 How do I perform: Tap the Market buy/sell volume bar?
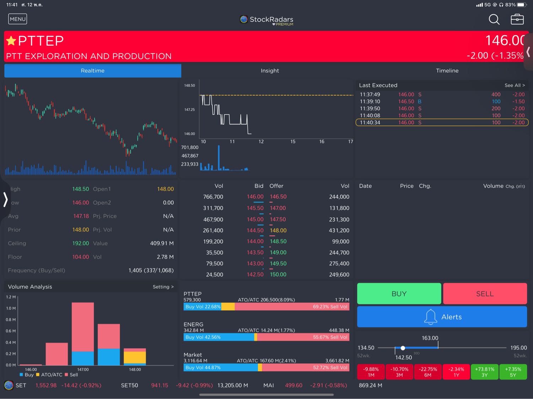click(266, 368)
